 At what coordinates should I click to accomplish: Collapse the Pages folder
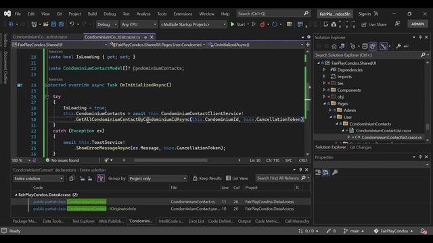[325, 103]
